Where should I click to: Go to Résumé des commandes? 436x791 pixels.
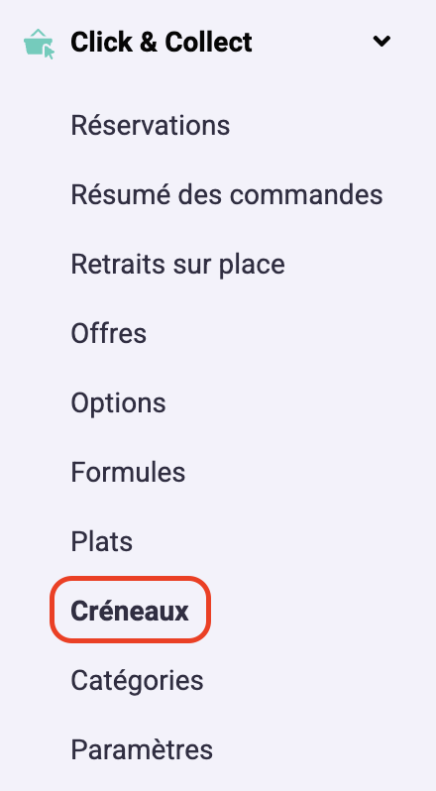[x=227, y=194]
